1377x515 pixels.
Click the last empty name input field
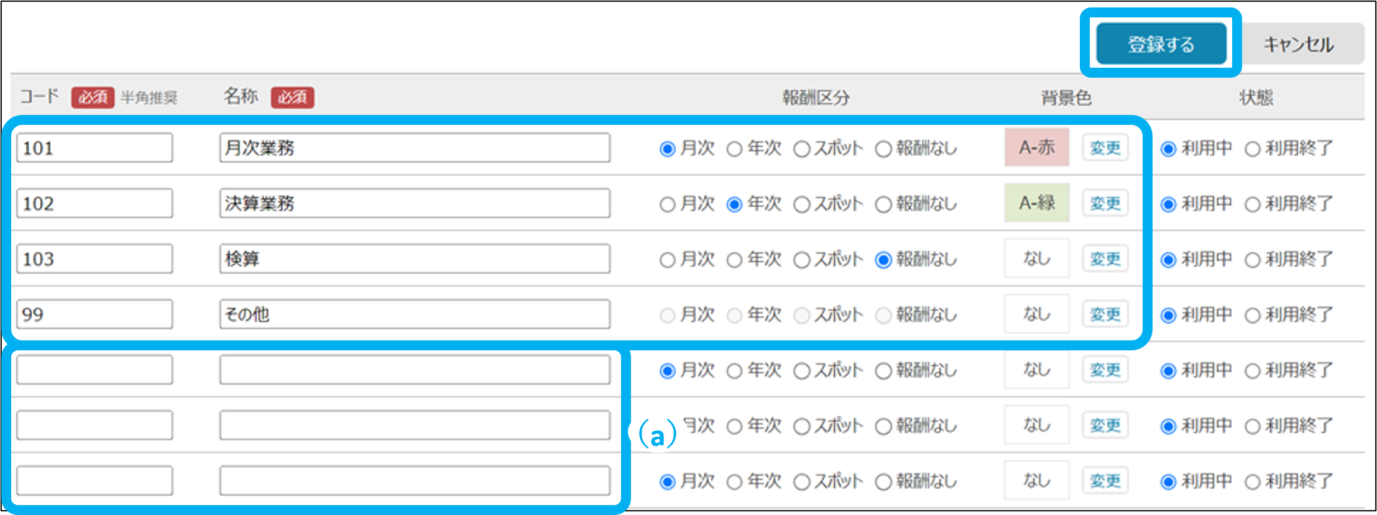(x=414, y=481)
